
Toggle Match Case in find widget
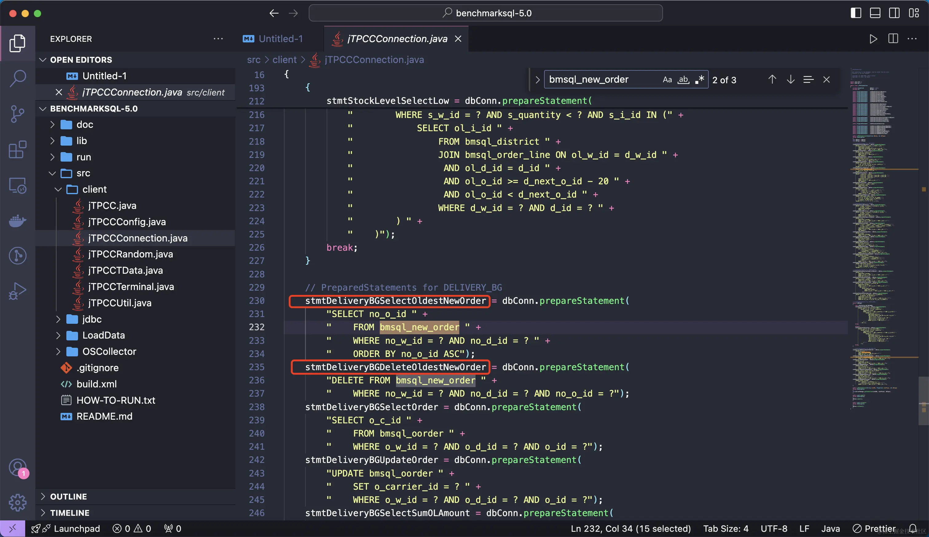tap(667, 80)
